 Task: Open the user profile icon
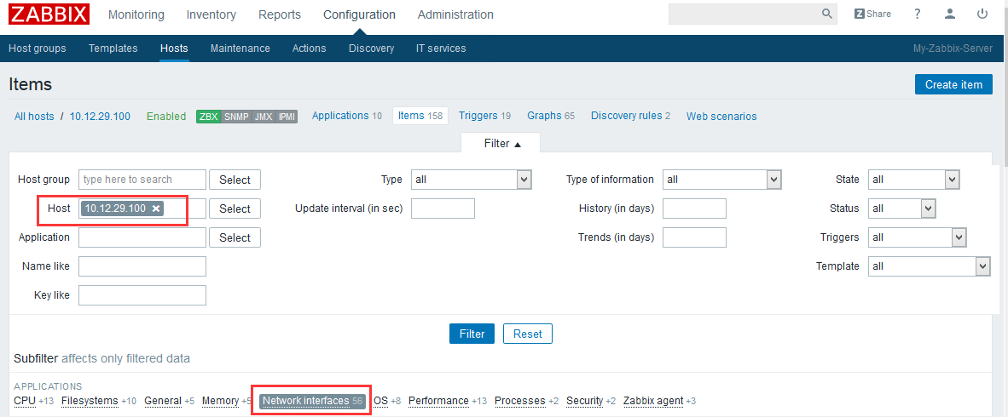(x=949, y=14)
